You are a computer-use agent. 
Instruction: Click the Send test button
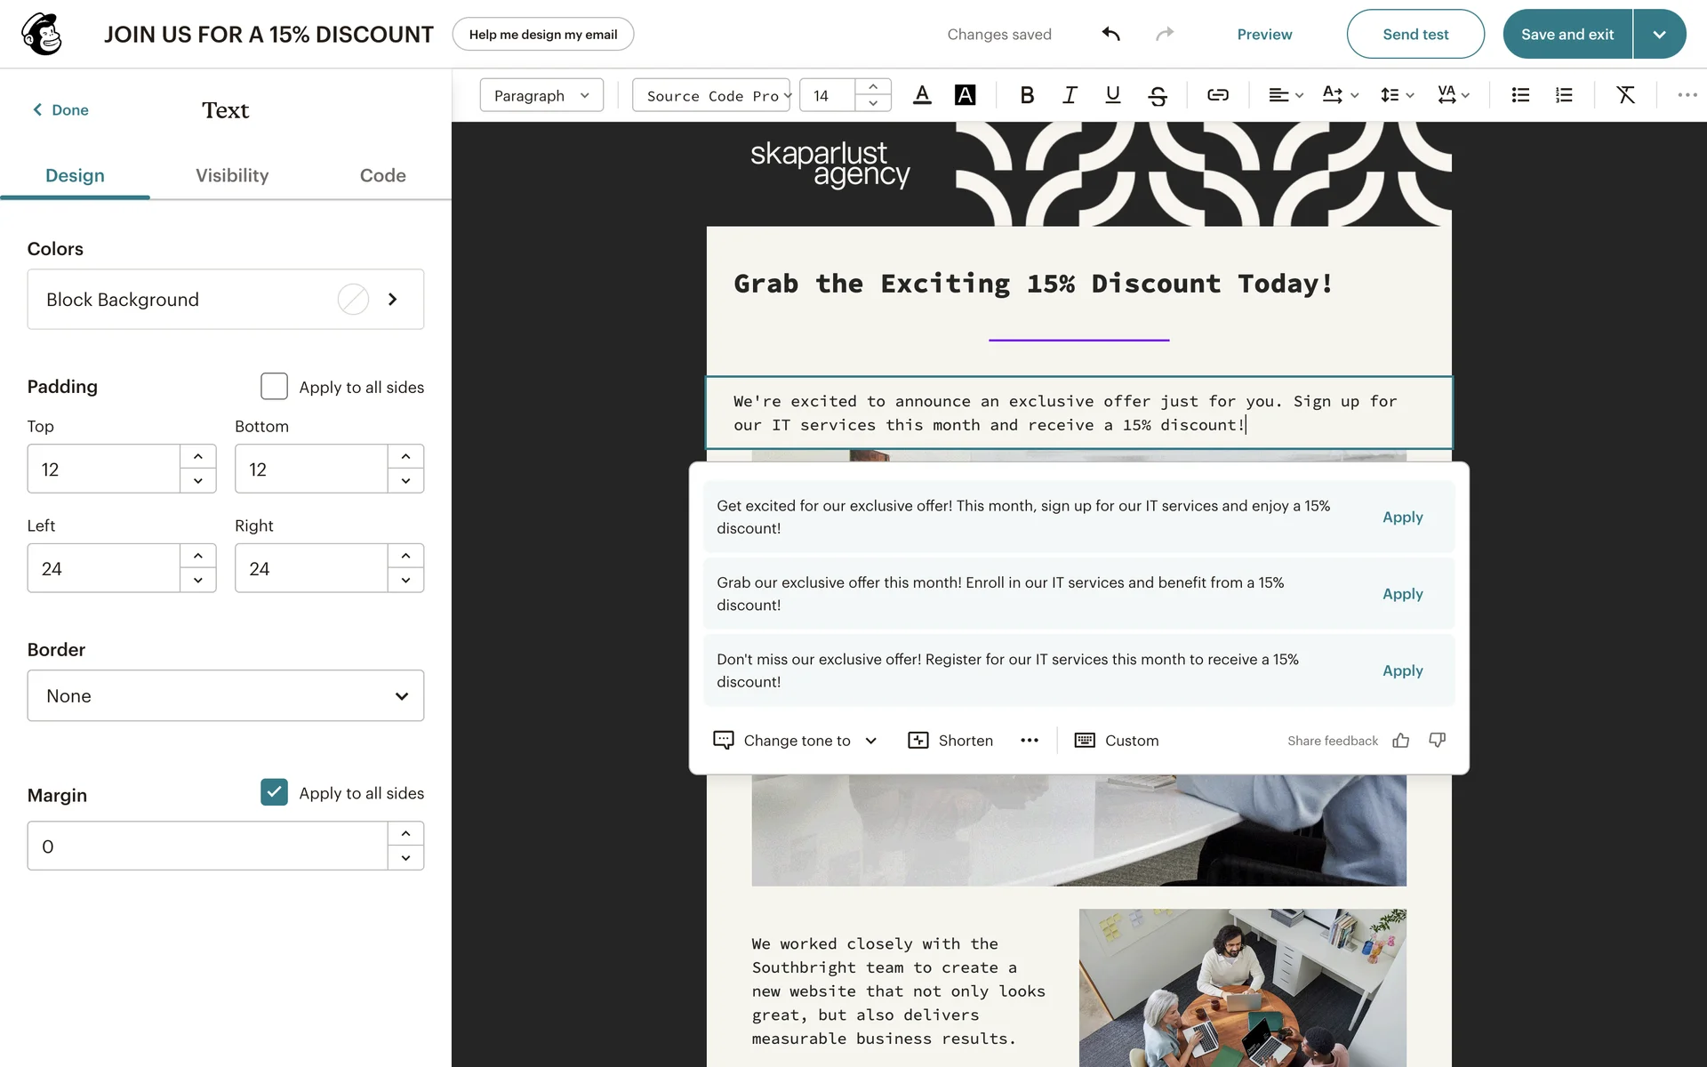(1414, 34)
